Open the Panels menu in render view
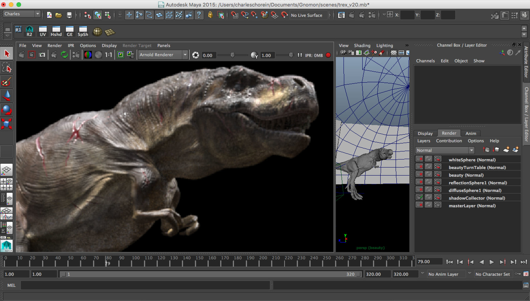530x301 pixels. click(164, 45)
